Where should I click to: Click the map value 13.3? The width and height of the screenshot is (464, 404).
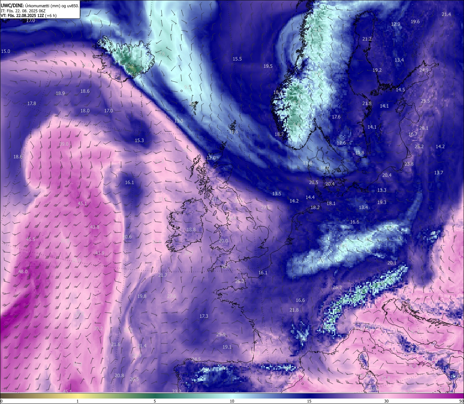click(x=382, y=190)
